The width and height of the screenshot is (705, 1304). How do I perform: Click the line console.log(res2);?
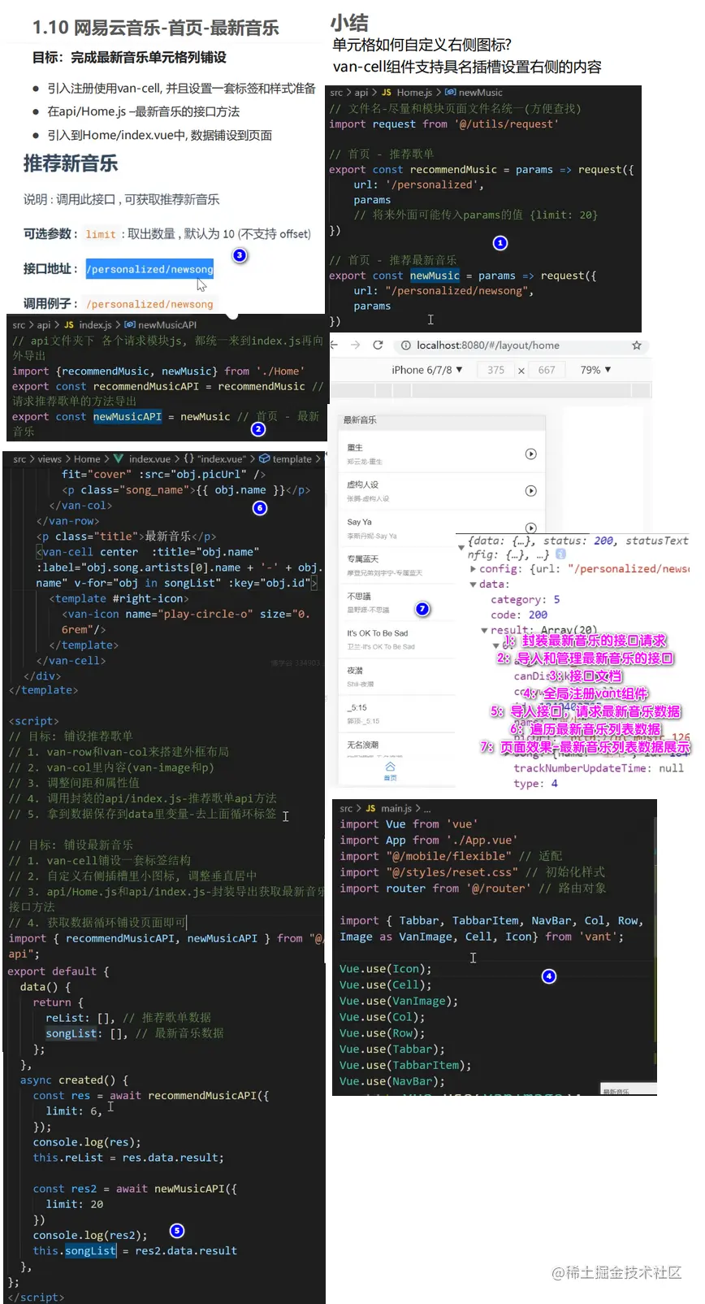(90, 1236)
